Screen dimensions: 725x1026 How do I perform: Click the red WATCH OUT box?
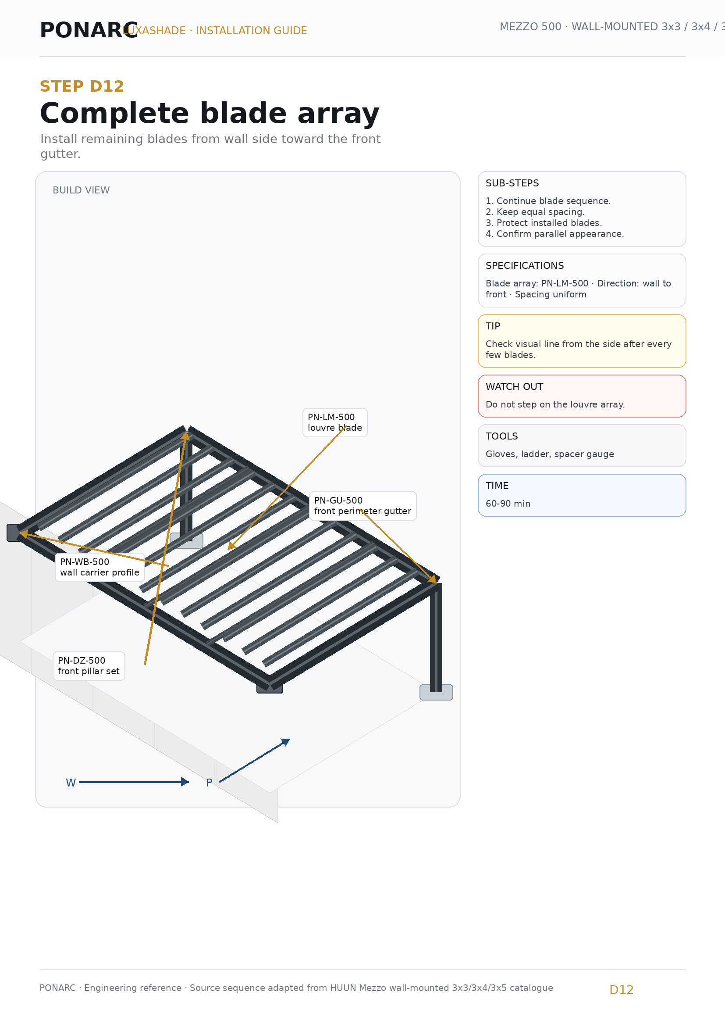(x=582, y=396)
